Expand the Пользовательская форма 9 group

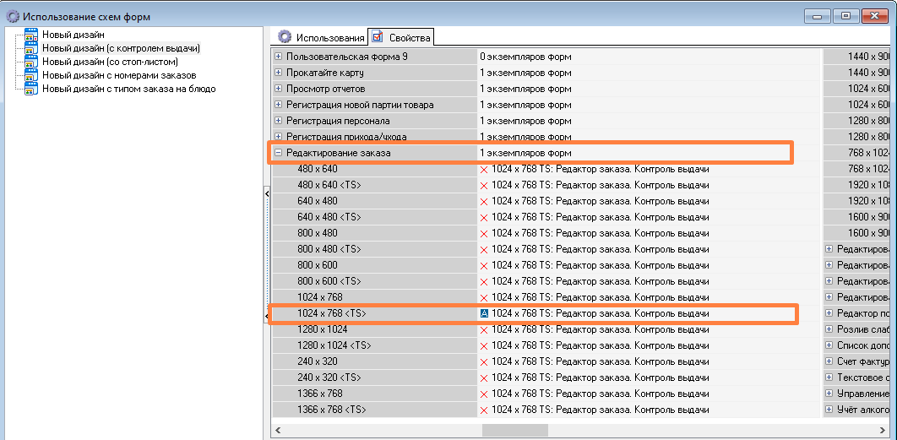click(279, 57)
